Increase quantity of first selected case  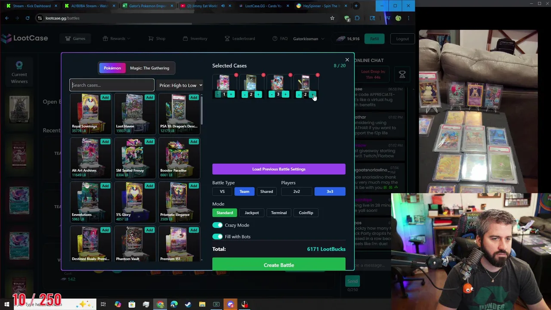231,94
